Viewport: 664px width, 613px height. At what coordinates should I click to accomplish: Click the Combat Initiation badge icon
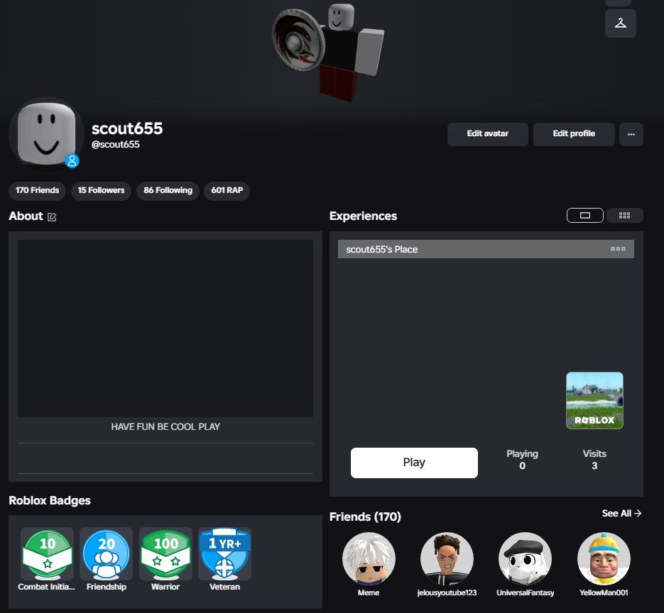coord(47,554)
